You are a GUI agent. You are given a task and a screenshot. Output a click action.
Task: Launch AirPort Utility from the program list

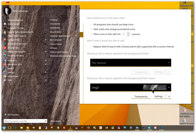13,24
